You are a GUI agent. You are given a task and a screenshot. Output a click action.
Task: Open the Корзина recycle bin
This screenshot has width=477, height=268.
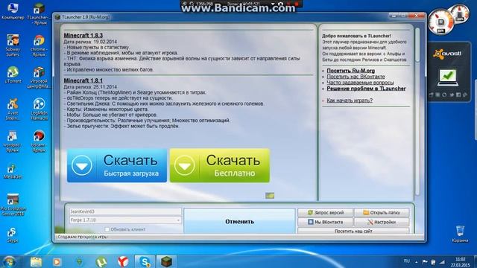click(x=460, y=234)
